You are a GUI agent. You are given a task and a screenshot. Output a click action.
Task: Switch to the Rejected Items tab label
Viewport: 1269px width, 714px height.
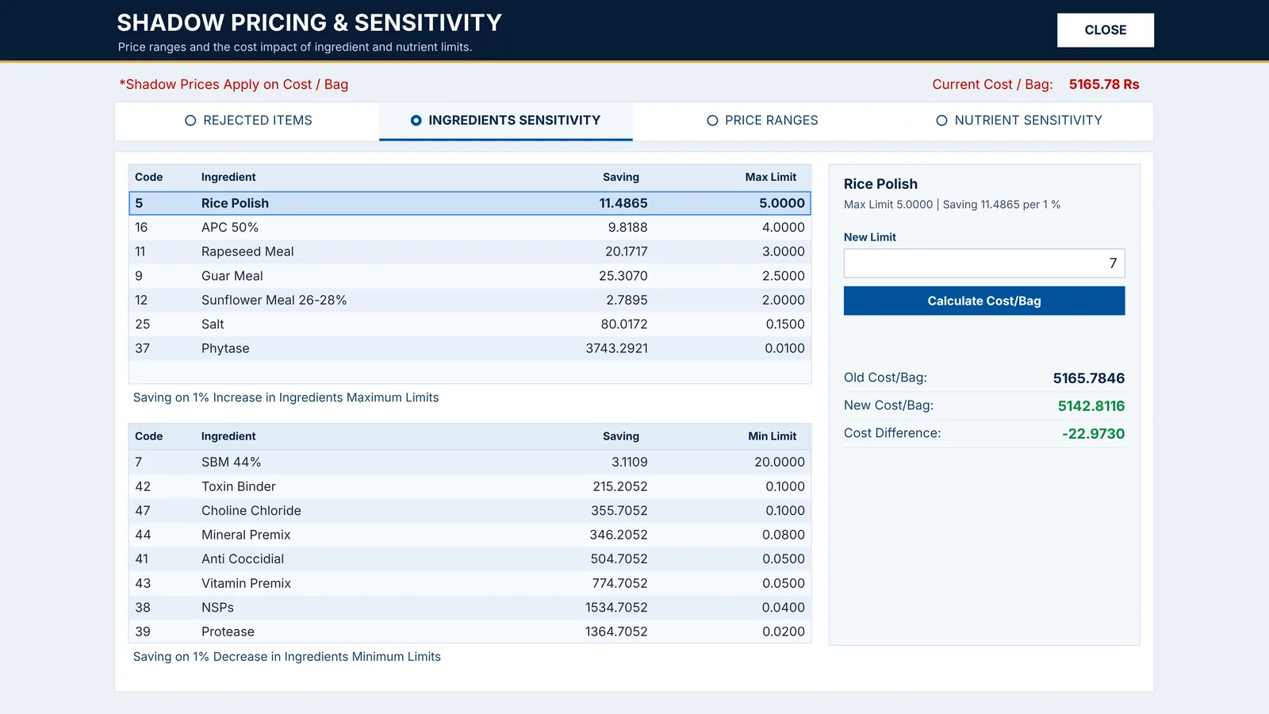258,121
